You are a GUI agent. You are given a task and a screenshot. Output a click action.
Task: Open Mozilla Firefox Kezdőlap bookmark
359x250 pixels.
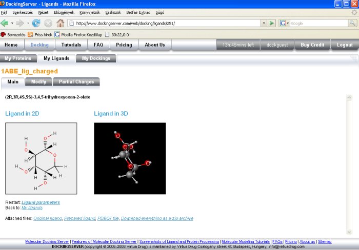tap(78, 34)
